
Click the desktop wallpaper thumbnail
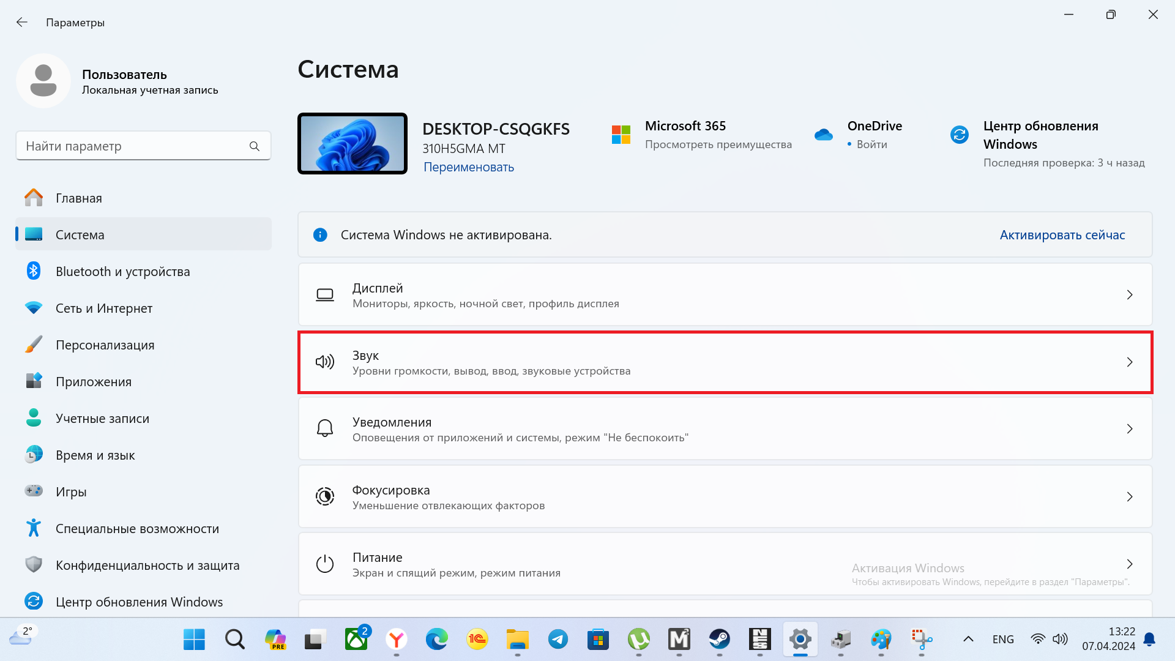352,144
